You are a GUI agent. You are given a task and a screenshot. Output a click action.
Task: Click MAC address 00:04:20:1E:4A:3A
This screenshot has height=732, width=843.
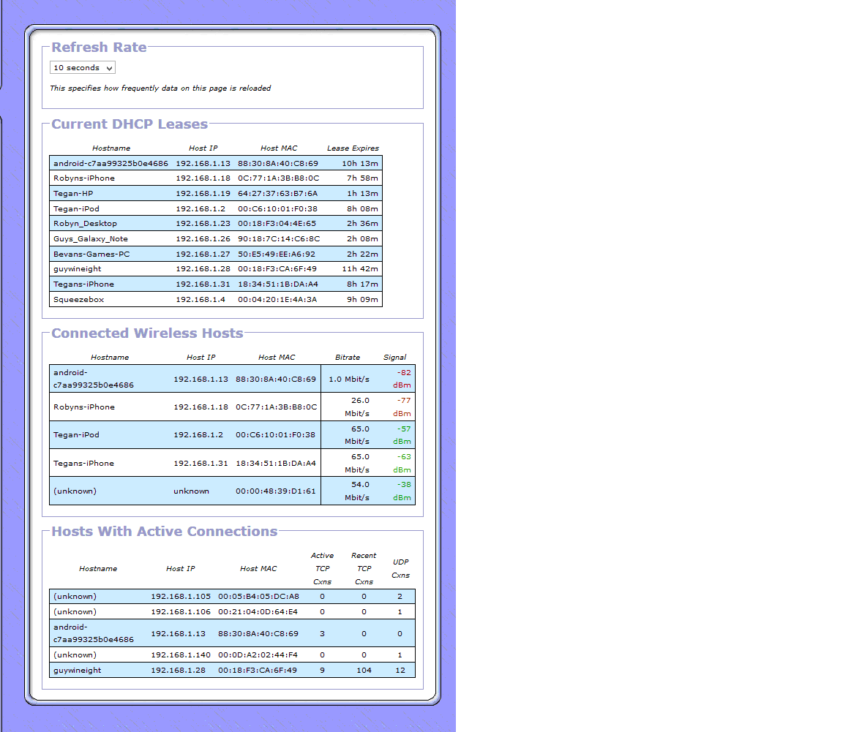[277, 299]
